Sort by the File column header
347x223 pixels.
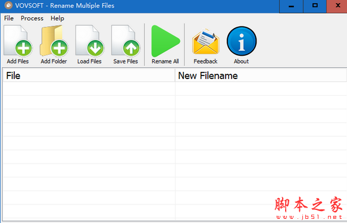(89, 76)
